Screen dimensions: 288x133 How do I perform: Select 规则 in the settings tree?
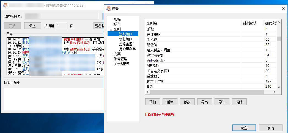pos(117,29)
